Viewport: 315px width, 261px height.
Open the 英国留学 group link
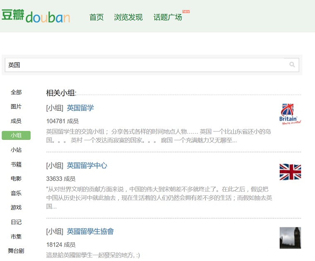click(80, 108)
